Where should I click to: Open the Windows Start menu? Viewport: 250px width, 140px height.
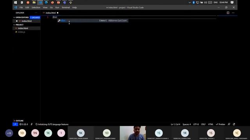point(16,2)
